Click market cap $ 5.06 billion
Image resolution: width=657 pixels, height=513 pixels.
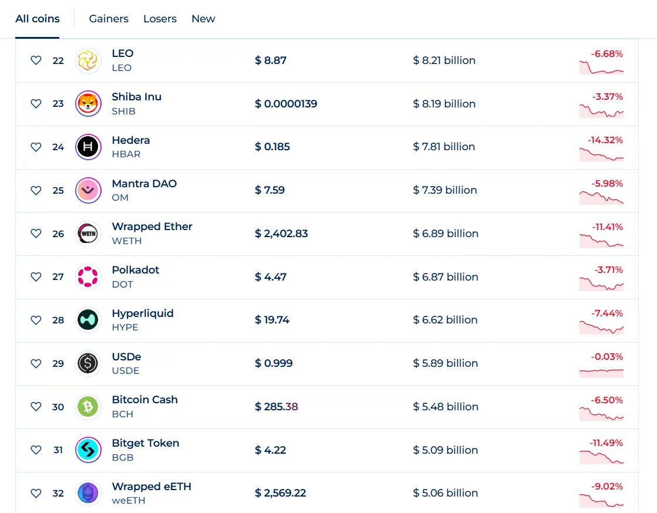(446, 493)
